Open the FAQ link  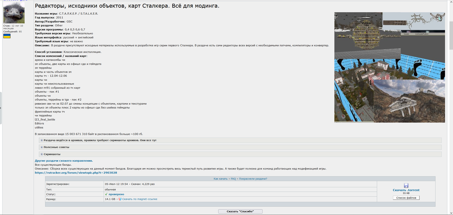(x=233, y=179)
